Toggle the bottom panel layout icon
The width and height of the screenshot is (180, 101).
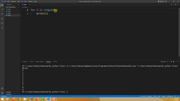[161, 1]
